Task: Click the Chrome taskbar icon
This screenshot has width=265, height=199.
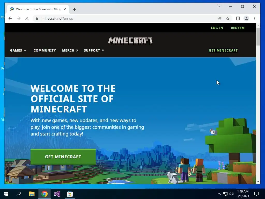Action: 45,194
